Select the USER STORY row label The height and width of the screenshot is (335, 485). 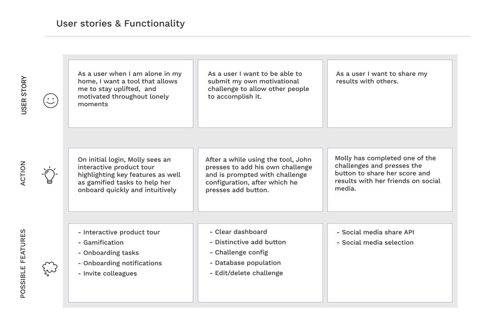(24, 95)
